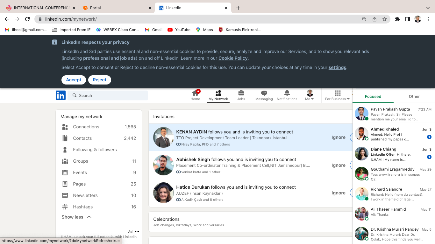Open Events in Manage my network
The width and height of the screenshot is (435, 244).
pos(99,173)
